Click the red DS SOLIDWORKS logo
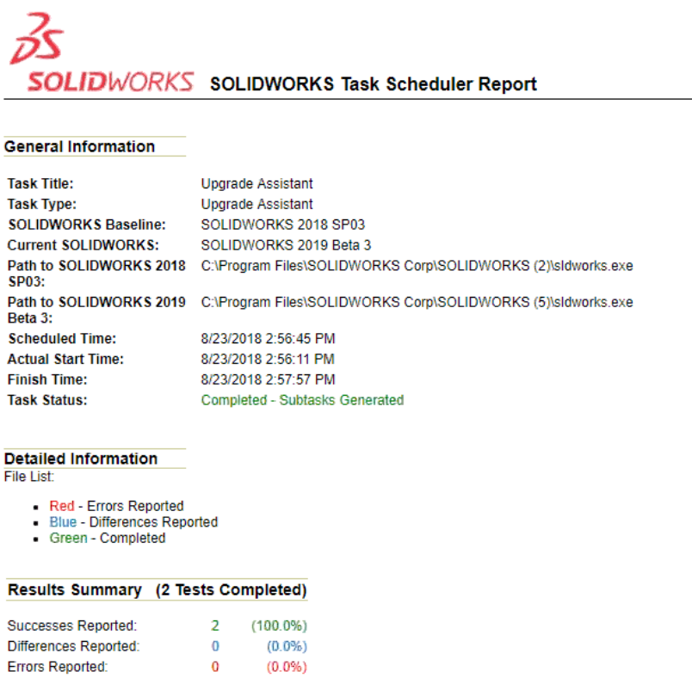Viewport: 692px width, 684px height. (x=102, y=52)
